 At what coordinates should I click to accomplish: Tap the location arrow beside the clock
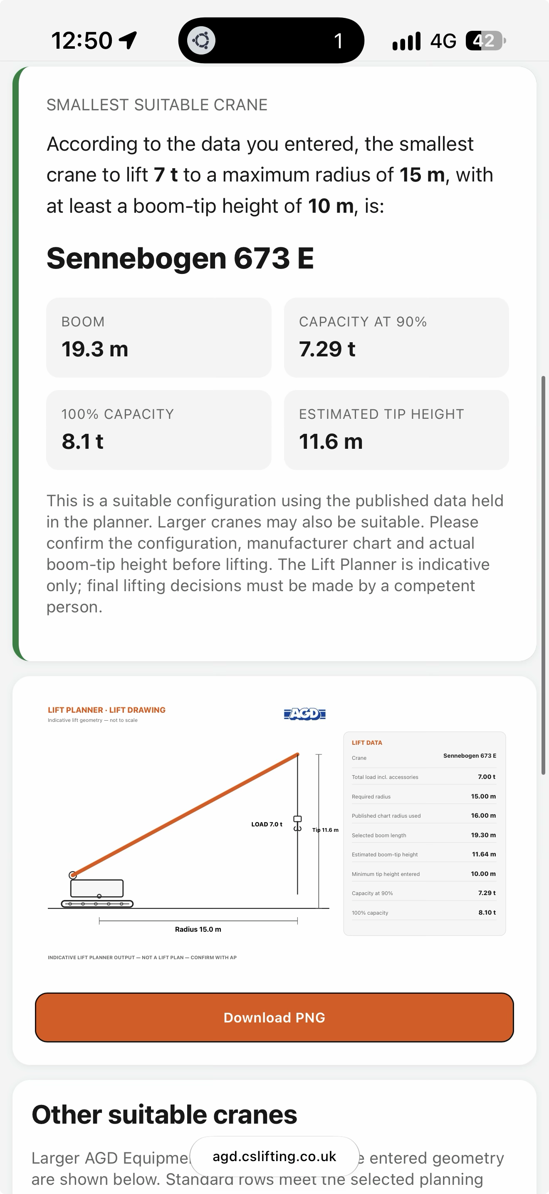[x=128, y=40]
